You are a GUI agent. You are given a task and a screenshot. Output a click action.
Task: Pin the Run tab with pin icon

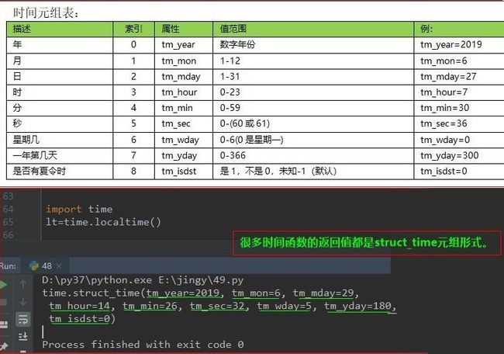(x=3, y=346)
